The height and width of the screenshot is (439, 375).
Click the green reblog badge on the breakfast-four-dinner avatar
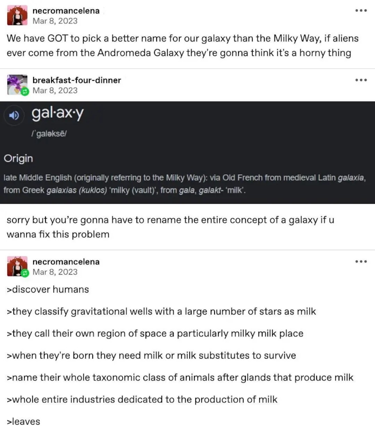24,92
